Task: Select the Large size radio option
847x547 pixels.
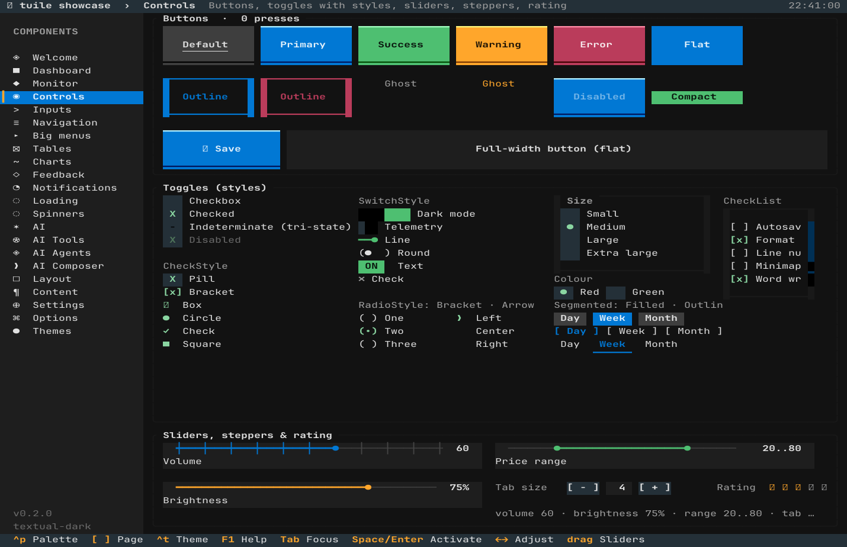Action: click(602, 240)
